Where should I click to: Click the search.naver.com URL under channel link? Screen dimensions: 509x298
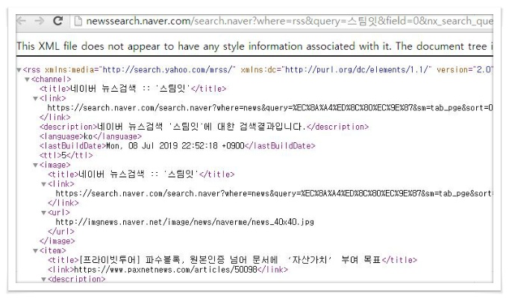(x=270, y=108)
